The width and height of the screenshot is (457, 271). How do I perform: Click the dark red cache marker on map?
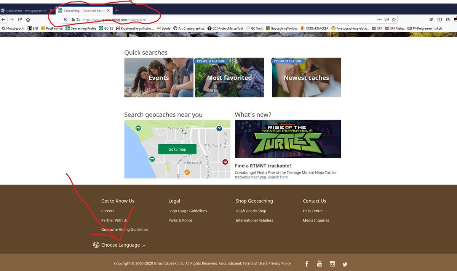[x=225, y=162]
